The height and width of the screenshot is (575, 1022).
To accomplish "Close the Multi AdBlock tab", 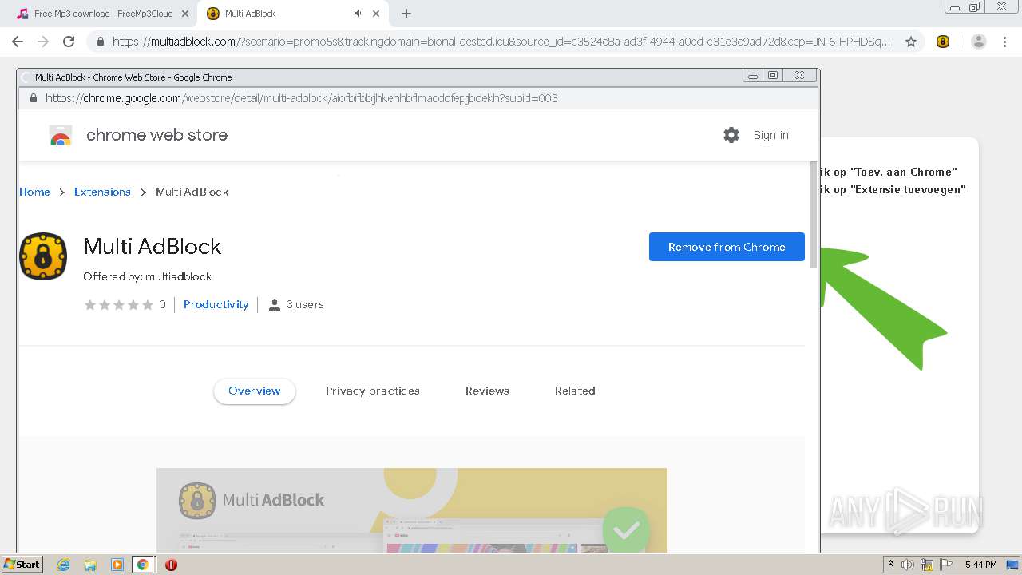I will pos(376,14).
